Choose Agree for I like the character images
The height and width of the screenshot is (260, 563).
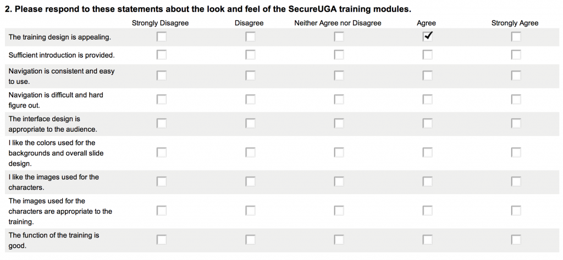click(427, 182)
